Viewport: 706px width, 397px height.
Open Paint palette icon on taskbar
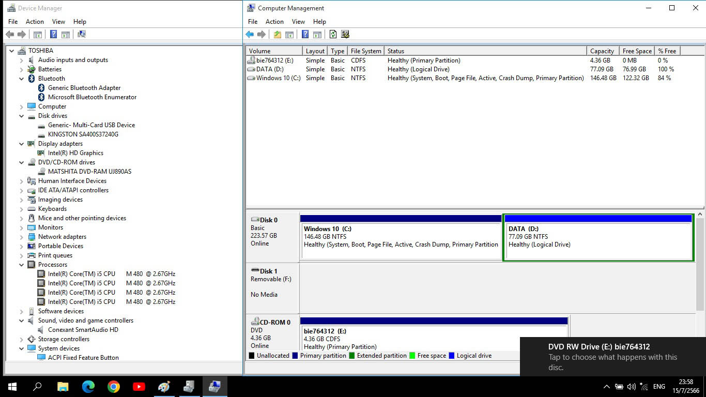164,386
